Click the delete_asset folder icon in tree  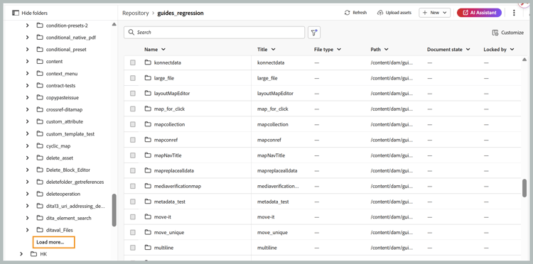click(39, 158)
